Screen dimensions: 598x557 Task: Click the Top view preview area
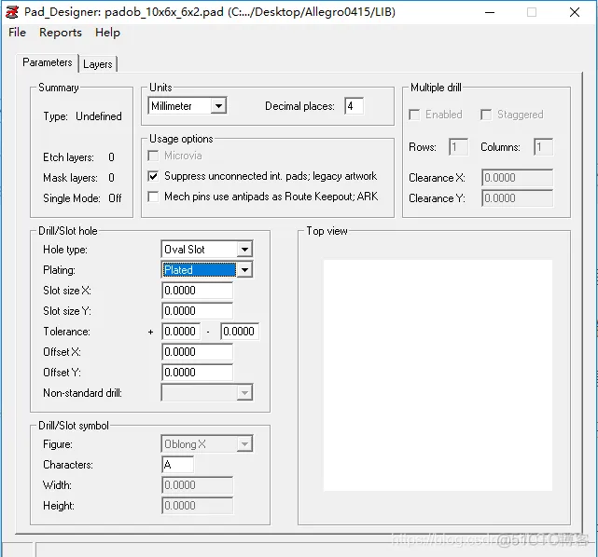pyautogui.click(x=438, y=375)
